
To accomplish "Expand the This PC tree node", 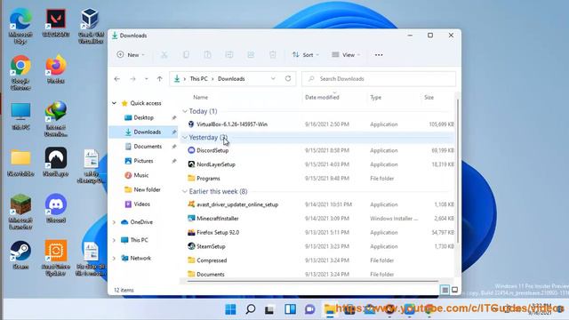I will (x=114, y=240).
